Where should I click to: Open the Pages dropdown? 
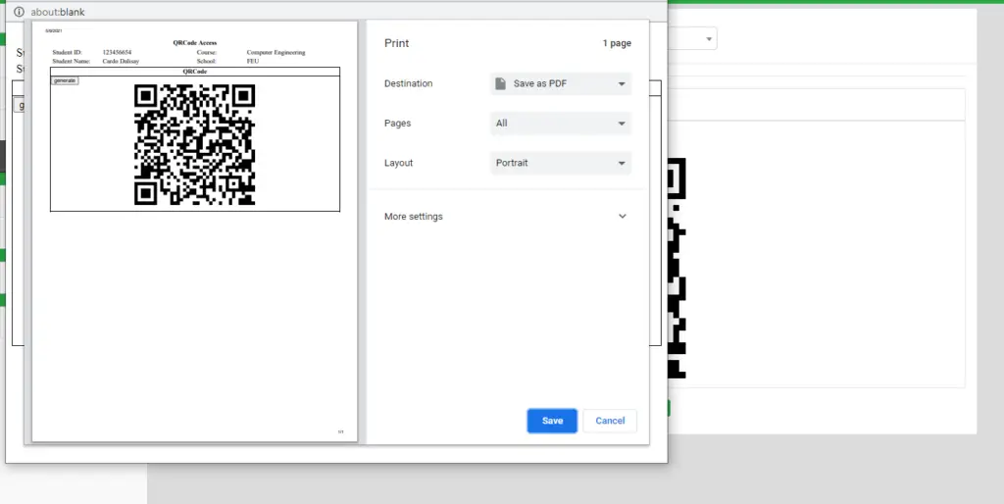coord(561,123)
